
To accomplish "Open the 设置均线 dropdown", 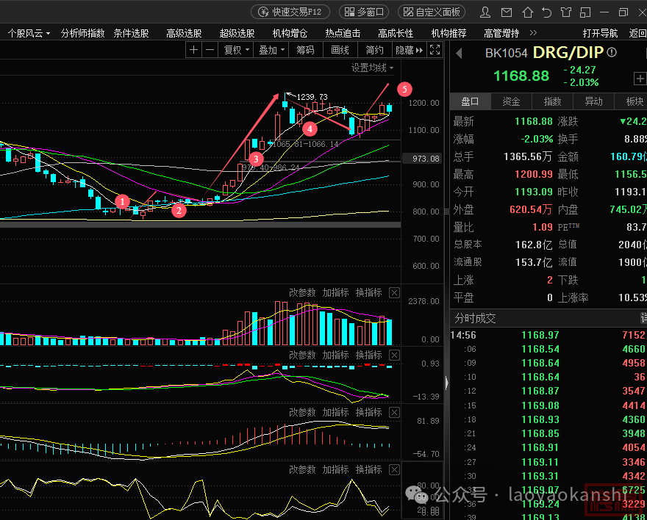I will click(x=372, y=68).
